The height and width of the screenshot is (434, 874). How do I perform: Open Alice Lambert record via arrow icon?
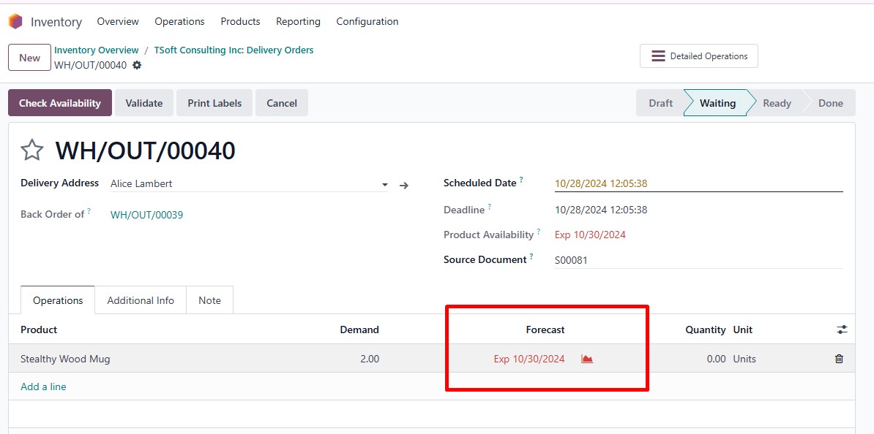click(x=404, y=186)
